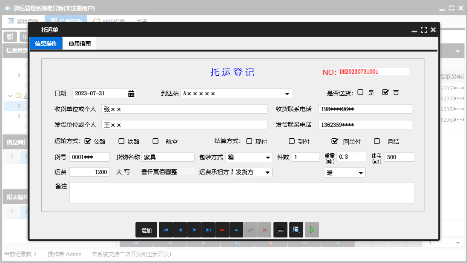Check the 是 checkbox for 是否送货

click(x=360, y=92)
